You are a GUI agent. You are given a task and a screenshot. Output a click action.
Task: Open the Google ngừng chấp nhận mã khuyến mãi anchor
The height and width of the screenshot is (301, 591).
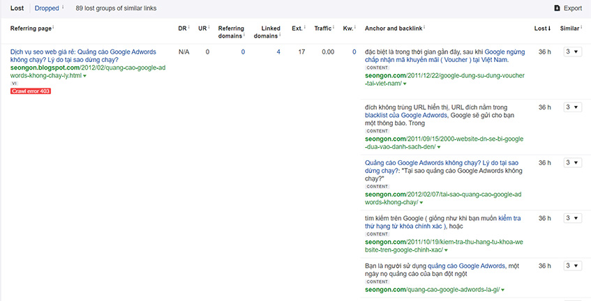[x=444, y=56]
